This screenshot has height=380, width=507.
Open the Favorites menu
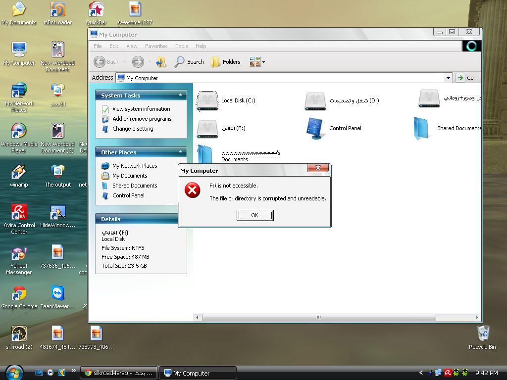coord(156,46)
